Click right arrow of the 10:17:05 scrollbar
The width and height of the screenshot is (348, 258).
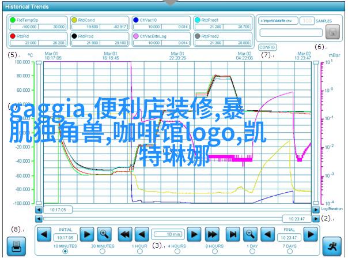[x=316, y=210]
